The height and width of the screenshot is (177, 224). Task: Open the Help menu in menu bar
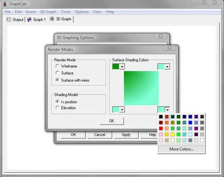(110, 12)
